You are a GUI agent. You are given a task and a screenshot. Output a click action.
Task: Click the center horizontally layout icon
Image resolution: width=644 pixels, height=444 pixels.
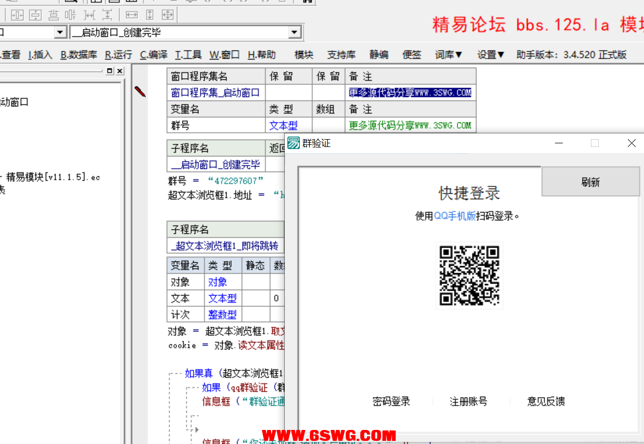click(x=17, y=15)
